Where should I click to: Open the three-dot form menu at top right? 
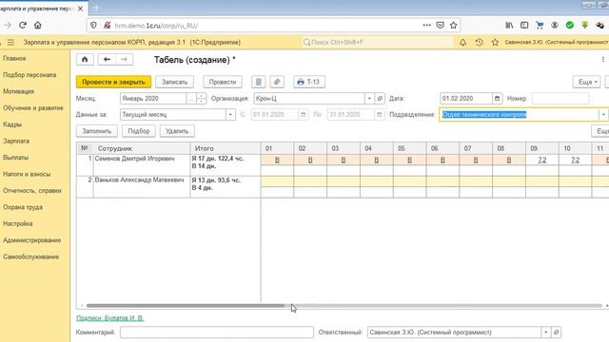602,59
